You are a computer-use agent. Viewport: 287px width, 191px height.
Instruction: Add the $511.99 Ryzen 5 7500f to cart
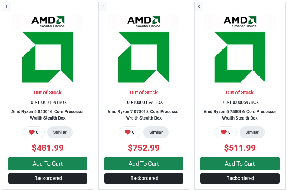240,164
